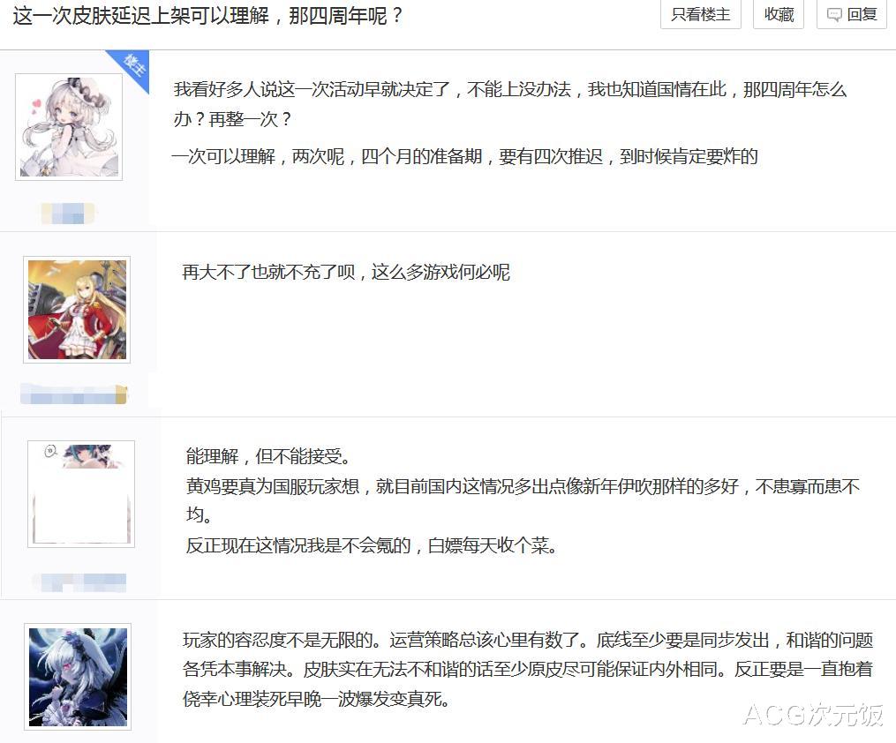896x743 pixels.
Task: Click the blue 楼主 corner badge
Action: click(x=131, y=64)
